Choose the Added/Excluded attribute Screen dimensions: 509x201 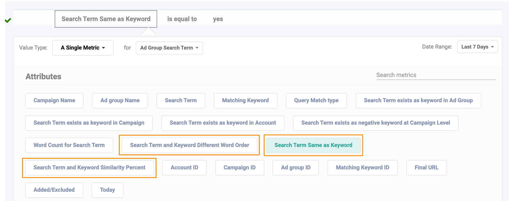[x=54, y=190]
